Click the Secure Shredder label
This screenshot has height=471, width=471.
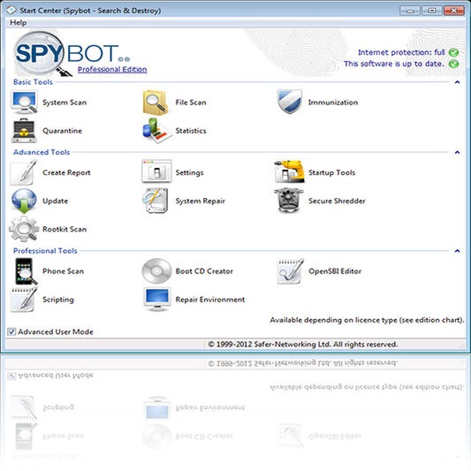tap(337, 201)
